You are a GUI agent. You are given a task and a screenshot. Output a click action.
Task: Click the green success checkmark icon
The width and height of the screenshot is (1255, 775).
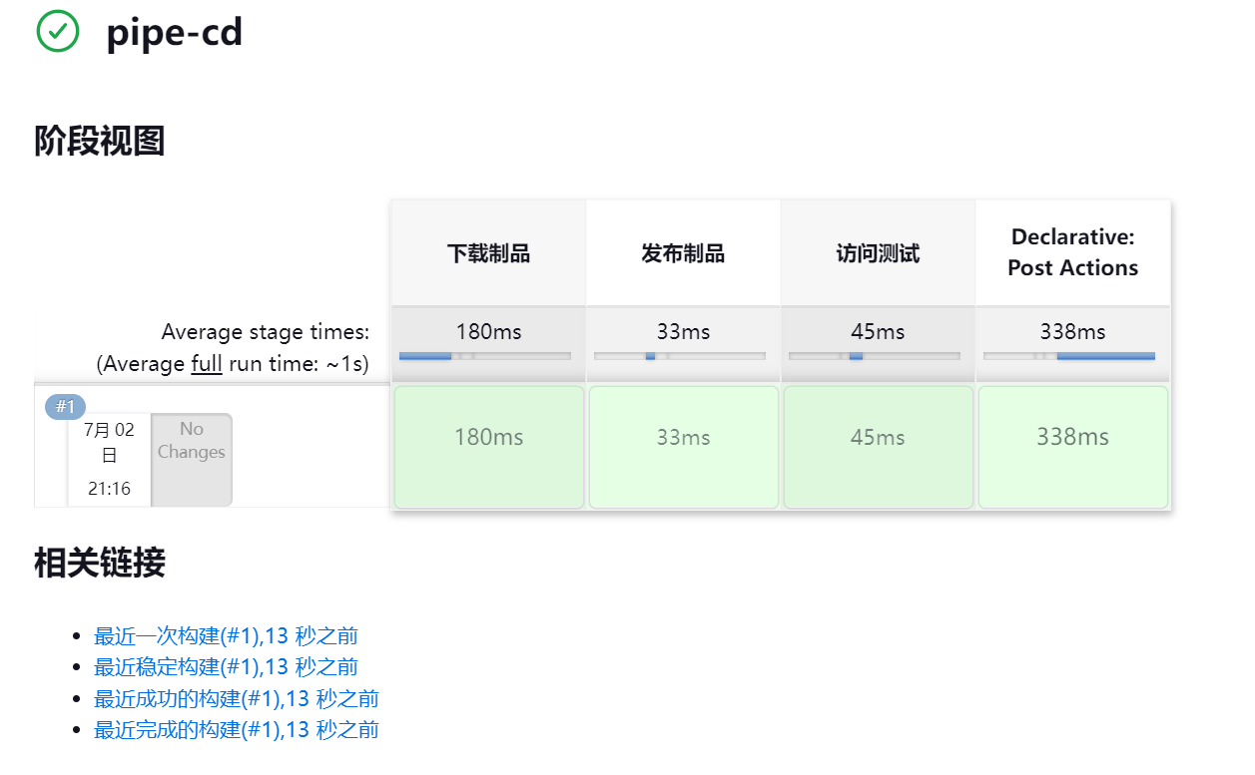58,31
